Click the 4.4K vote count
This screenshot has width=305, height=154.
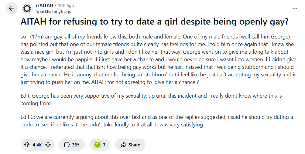37,145
